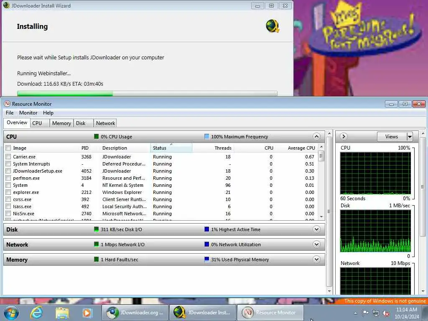Click the green CPU Usage indicator square
The width and height of the screenshot is (428, 321).
97,137
